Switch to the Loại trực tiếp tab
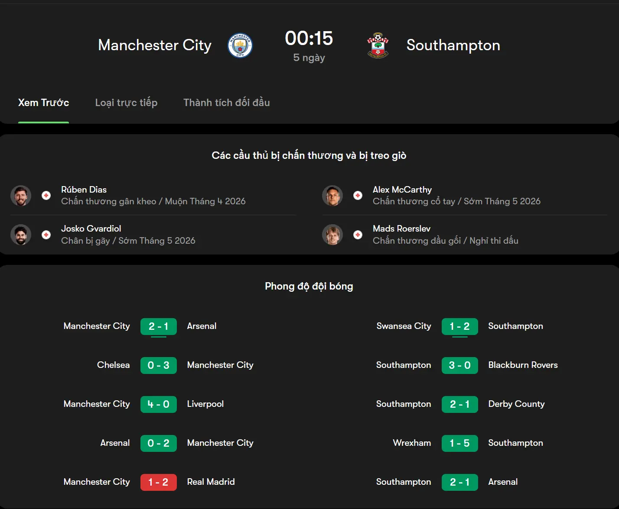 click(x=126, y=103)
